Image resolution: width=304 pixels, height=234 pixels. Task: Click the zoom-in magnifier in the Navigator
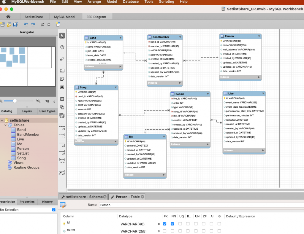click(38, 101)
